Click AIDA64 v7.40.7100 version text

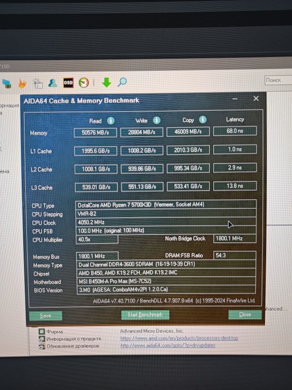point(174,301)
